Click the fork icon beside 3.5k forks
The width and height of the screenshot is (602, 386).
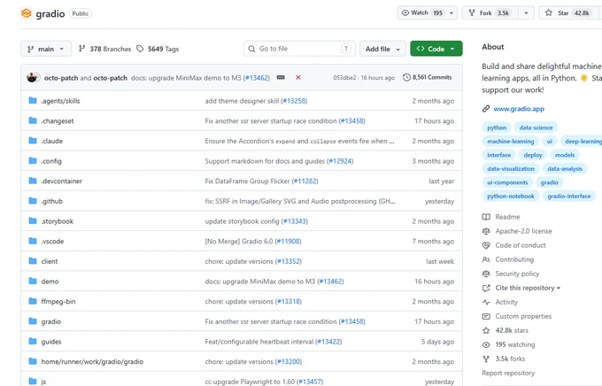[486, 359]
